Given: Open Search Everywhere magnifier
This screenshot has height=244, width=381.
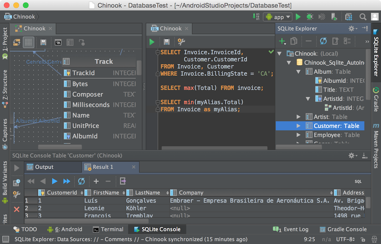Looking at the screenshot, I should pyautogui.click(x=363, y=17).
